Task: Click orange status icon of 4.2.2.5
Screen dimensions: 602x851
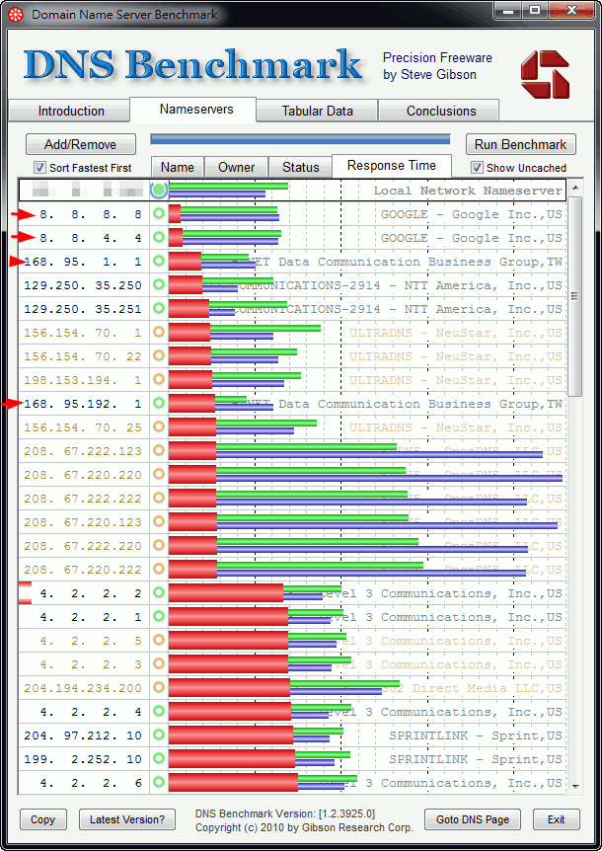Action: coord(158,641)
